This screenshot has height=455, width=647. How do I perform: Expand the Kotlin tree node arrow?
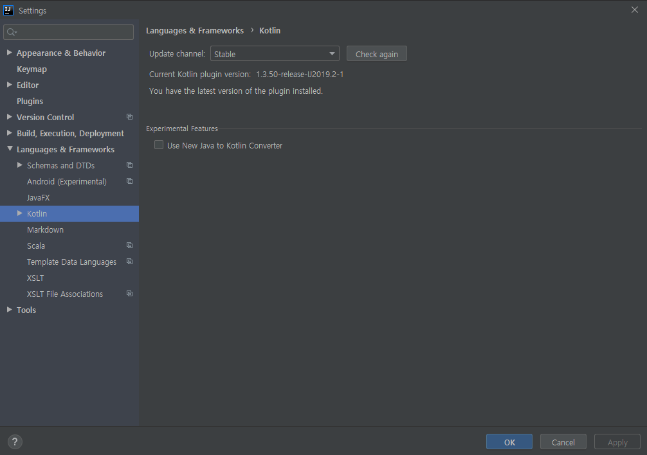(20, 213)
